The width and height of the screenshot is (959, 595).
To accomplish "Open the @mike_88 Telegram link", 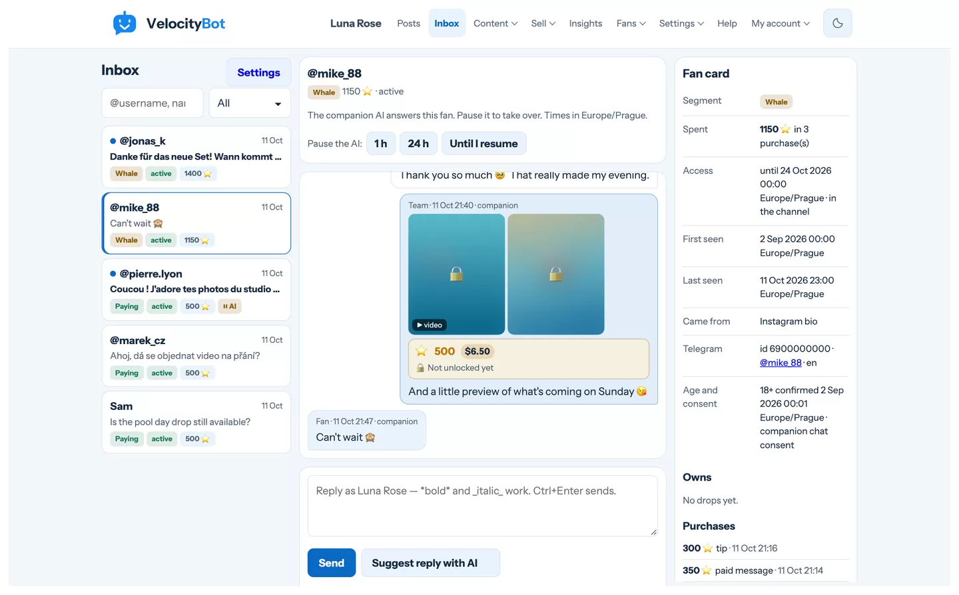I will (781, 363).
